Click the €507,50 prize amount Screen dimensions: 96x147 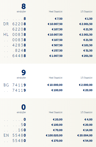pyautogui.click(x=57, y=45)
